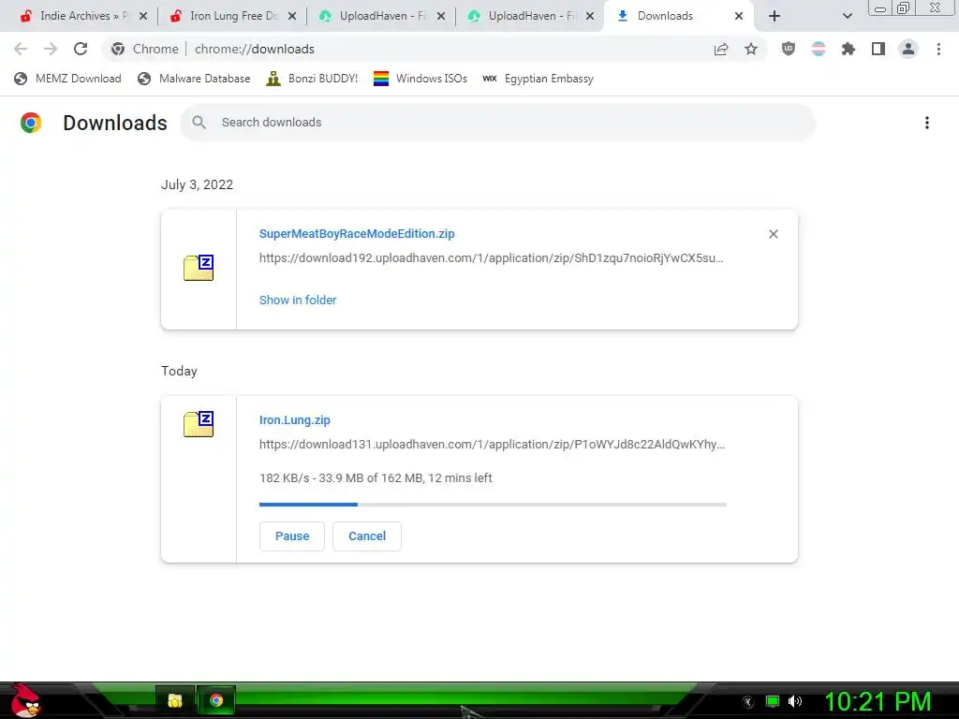Go forward using the forward arrow
This screenshot has width=959, height=719.
[51, 49]
